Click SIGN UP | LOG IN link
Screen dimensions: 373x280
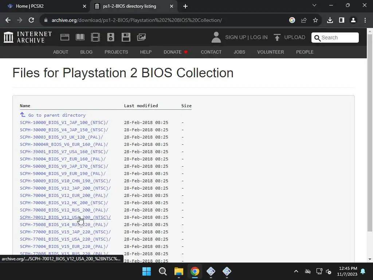[246, 38]
